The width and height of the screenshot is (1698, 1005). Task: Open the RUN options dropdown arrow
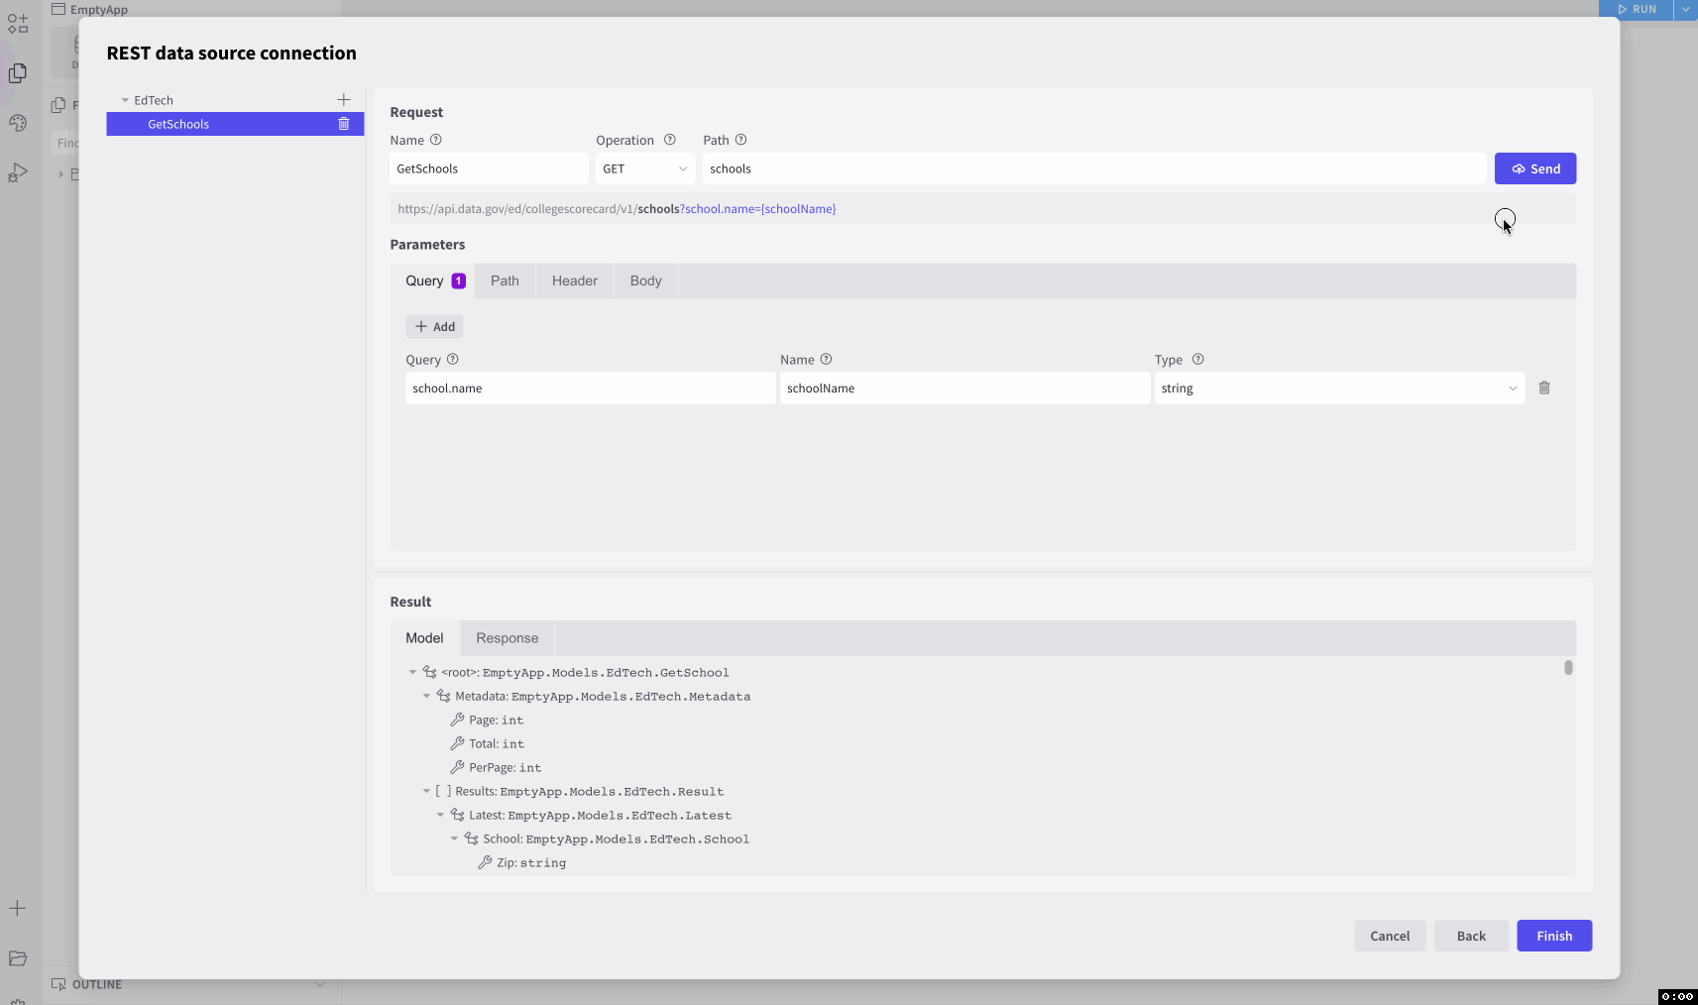tap(1686, 9)
